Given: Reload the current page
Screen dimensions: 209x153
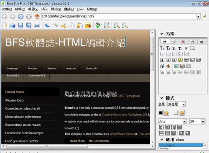Looking at the screenshot, I should coord(21,17).
